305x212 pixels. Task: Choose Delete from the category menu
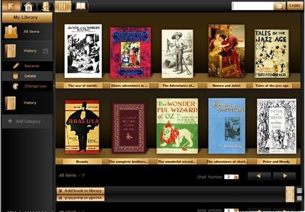pyautogui.click(x=27, y=76)
